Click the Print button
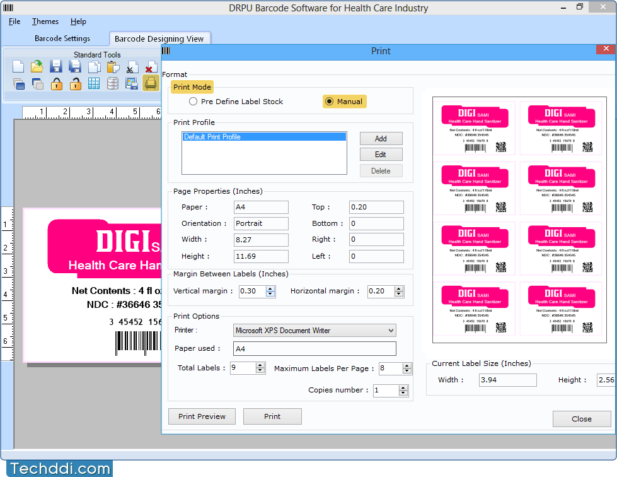This screenshot has height=477, width=617. click(x=272, y=416)
